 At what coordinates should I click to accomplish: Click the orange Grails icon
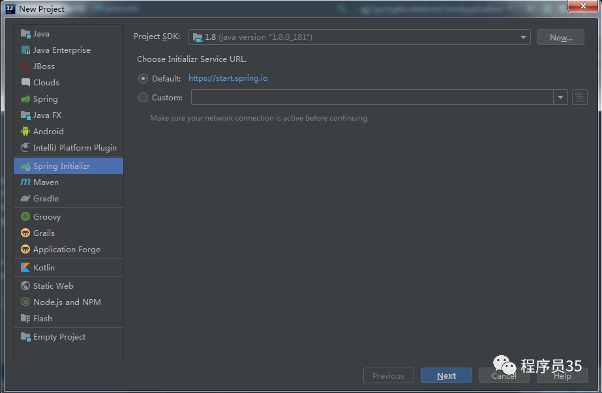25,233
